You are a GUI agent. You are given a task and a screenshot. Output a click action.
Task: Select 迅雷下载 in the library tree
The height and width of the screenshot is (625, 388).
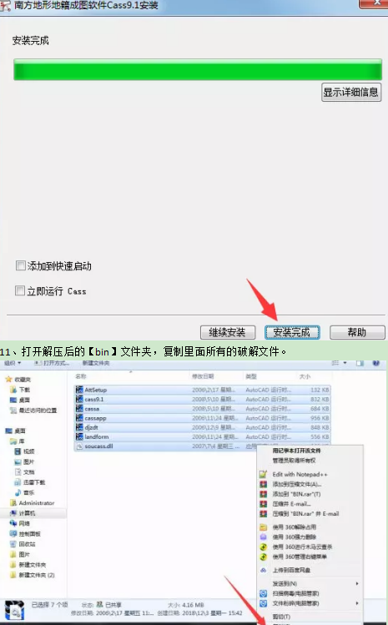34,482
